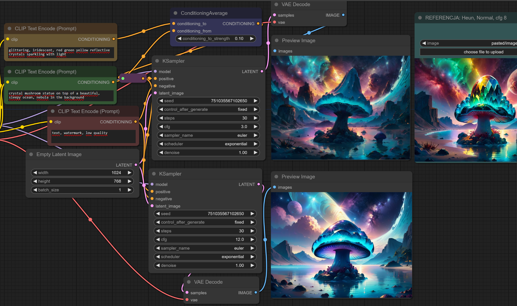Decrease width in Empty Latent Image
Screen dimensions: 517x306
(35, 173)
